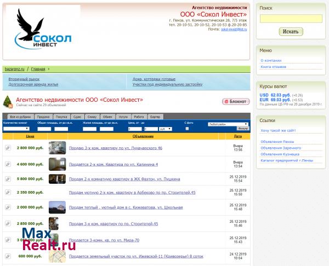
Task: Add the 5 800 000 руб. listing to notepad
Action: click(8, 179)
